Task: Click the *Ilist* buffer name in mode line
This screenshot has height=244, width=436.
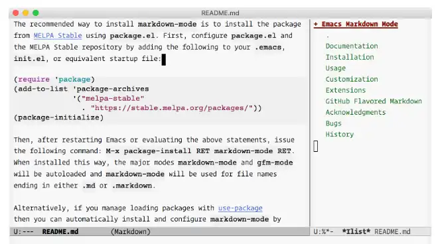Action: click(356, 231)
